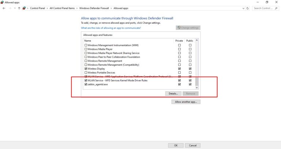Uncheck Public for Wireless Display
281x149 pixels.
(190, 69)
